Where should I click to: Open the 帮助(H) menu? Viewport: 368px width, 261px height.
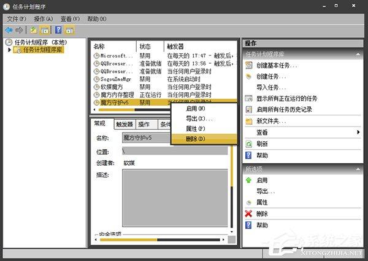[x=97, y=19]
